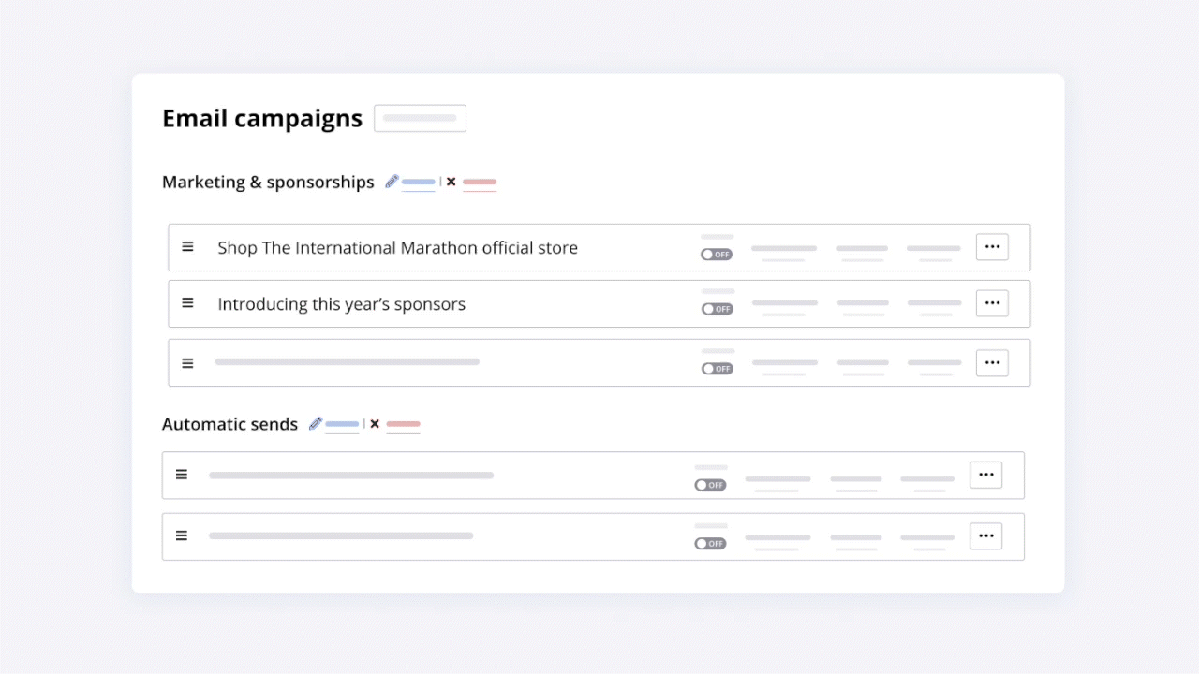Click drag handle of third Marketing campaign row
The height and width of the screenshot is (674, 1199).
click(187, 363)
